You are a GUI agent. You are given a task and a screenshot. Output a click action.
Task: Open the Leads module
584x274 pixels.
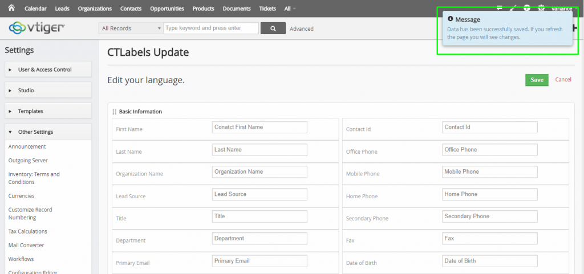click(62, 9)
